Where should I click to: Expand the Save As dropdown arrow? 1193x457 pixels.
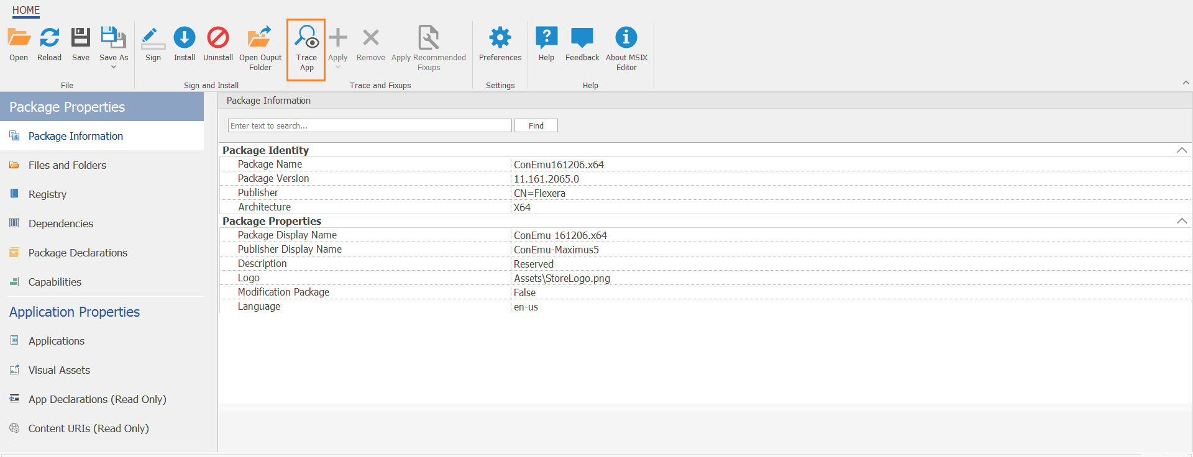click(x=114, y=67)
